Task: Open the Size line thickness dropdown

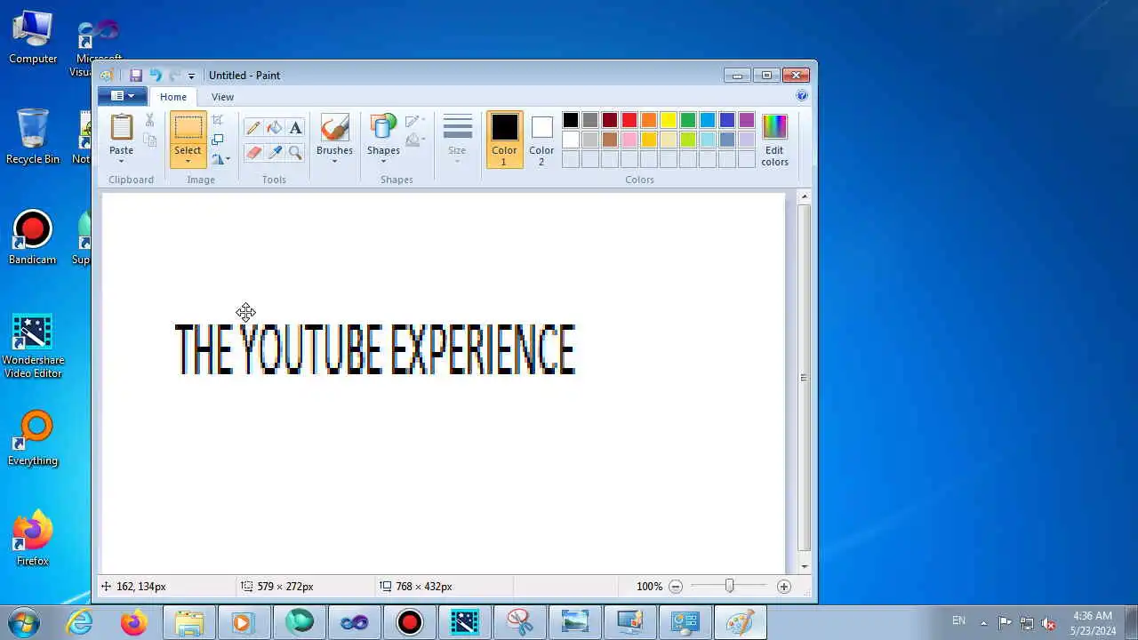Action: (457, 140)
